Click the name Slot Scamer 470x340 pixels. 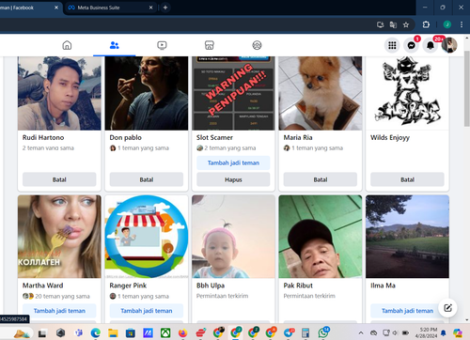click(x=214, y=137)
